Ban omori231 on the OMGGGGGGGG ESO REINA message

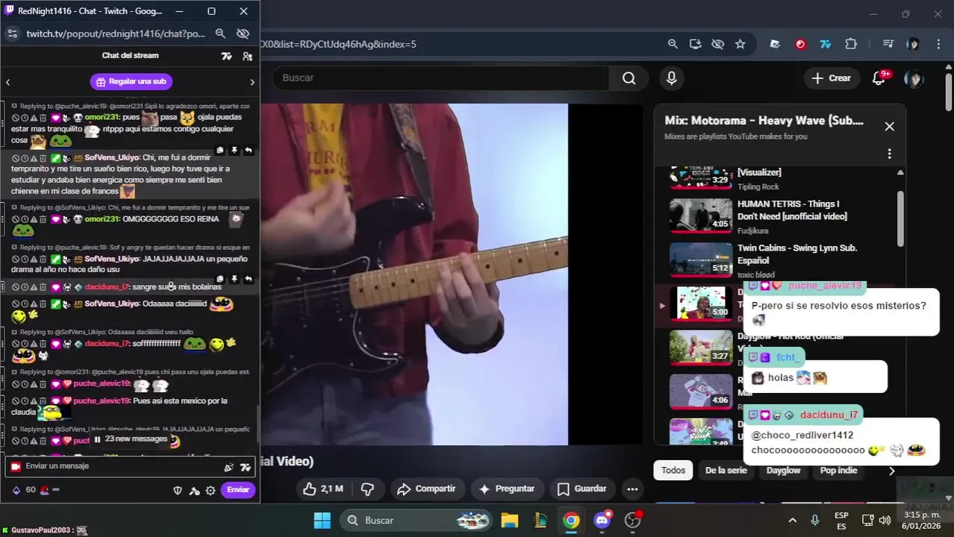[16, 219]
